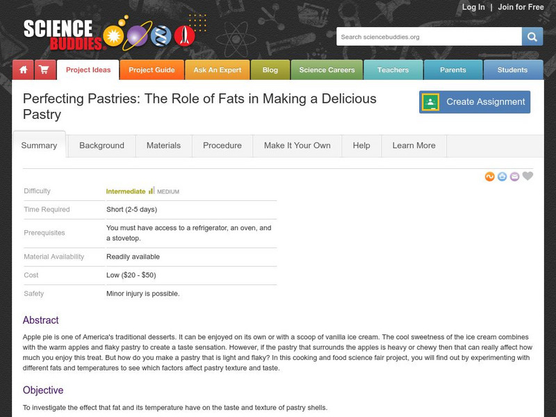
Task: Click the Time Required label
Action: tap(47, 210)
